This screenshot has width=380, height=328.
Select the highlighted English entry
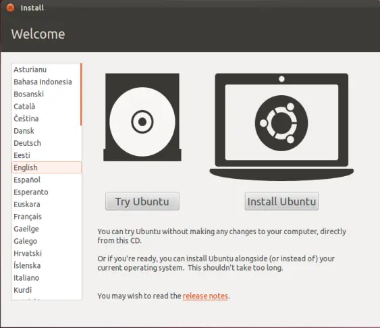(x=47, y=167)
